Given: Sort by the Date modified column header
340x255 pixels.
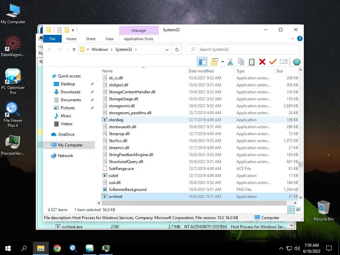Looking at the screenshot, I should click(x=210, y=71).
